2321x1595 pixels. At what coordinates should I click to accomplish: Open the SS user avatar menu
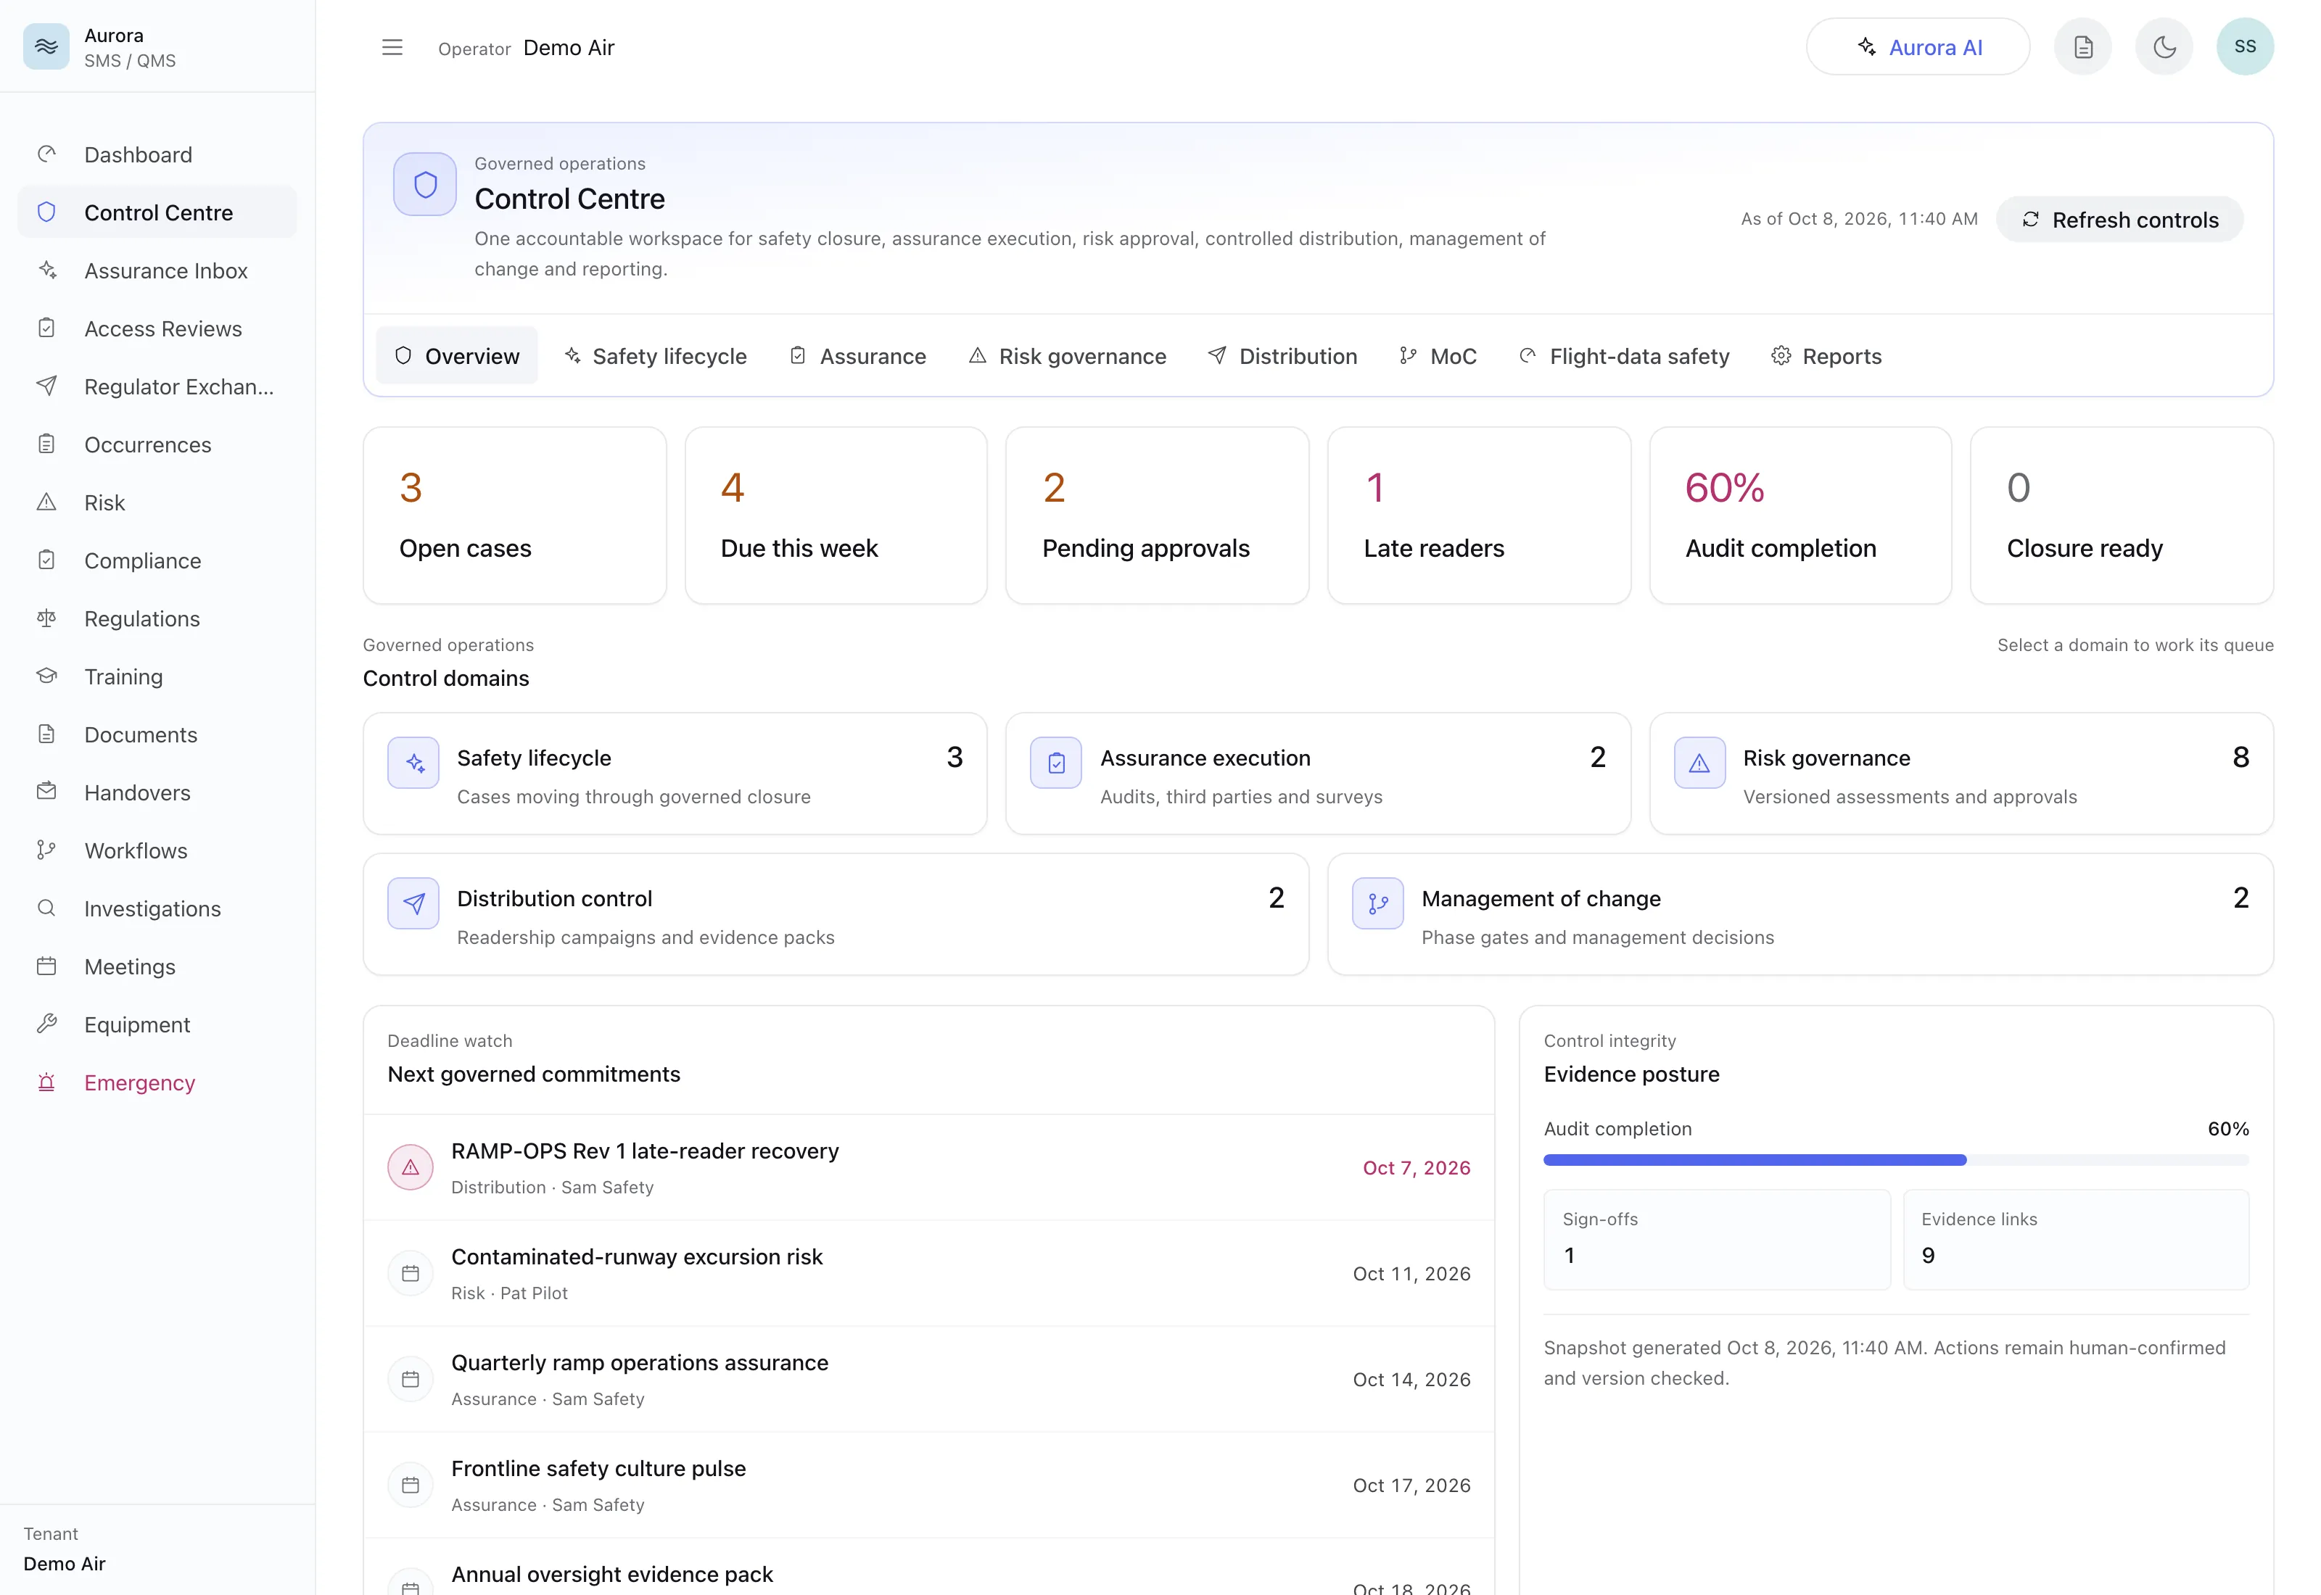tap(2245, 47)
